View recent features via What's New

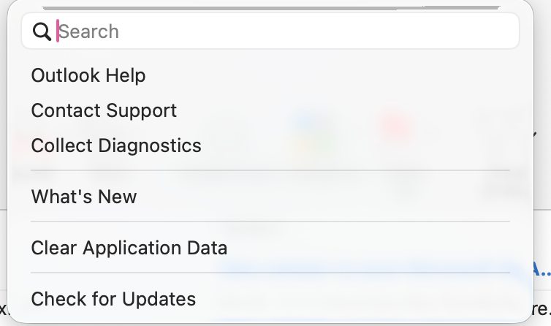84,197
